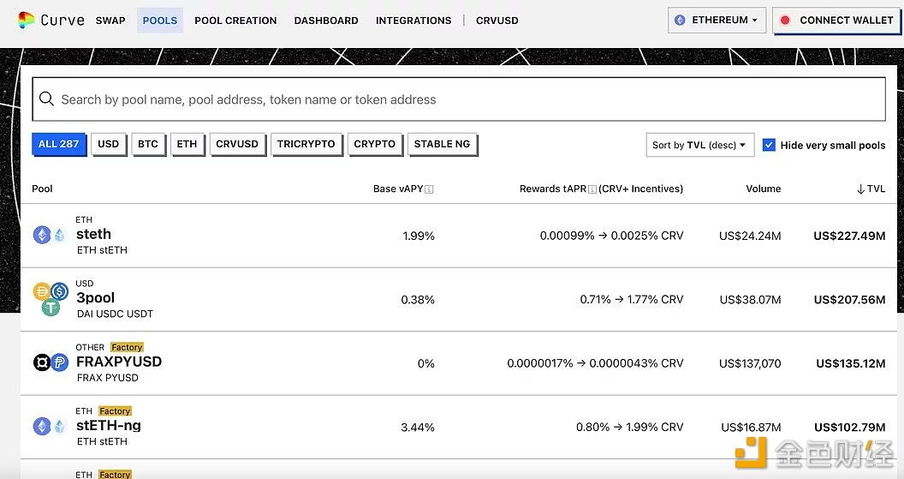Click TVL value US$227.49M
The width and height of the screenshot is (904, 479).
click(x=849, y=236)
